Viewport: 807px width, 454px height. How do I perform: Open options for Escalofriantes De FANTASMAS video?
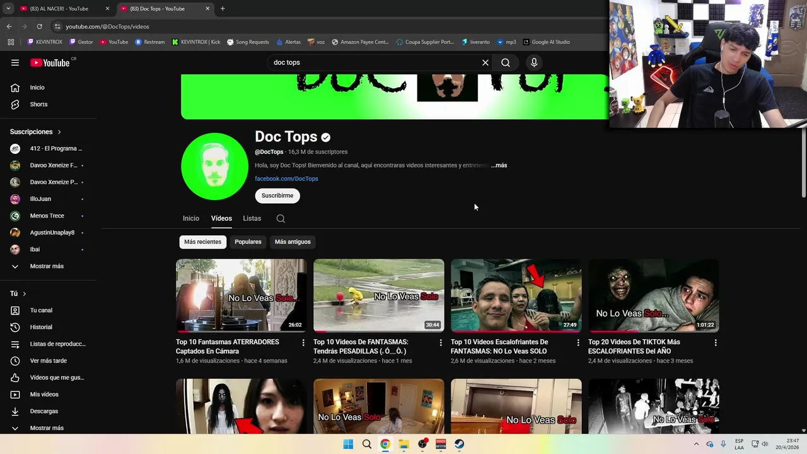pos(578,342)
